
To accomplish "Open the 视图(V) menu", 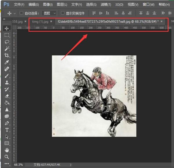I will click(x=133, y=5).
